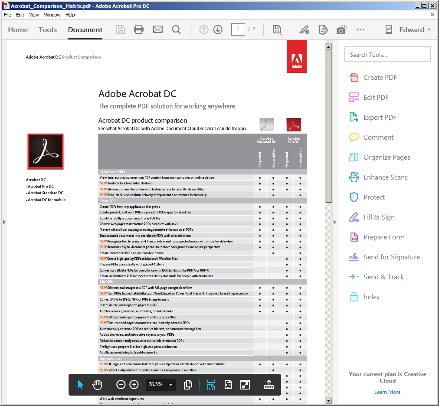This screenshot has height=406, width=439.
Task: Choose the selection arrow tool in floating bar
Action: 80,385
